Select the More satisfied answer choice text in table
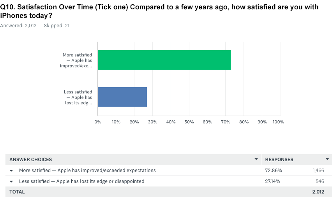The height and width of the screenshot is (197, 332). [87, 171]
